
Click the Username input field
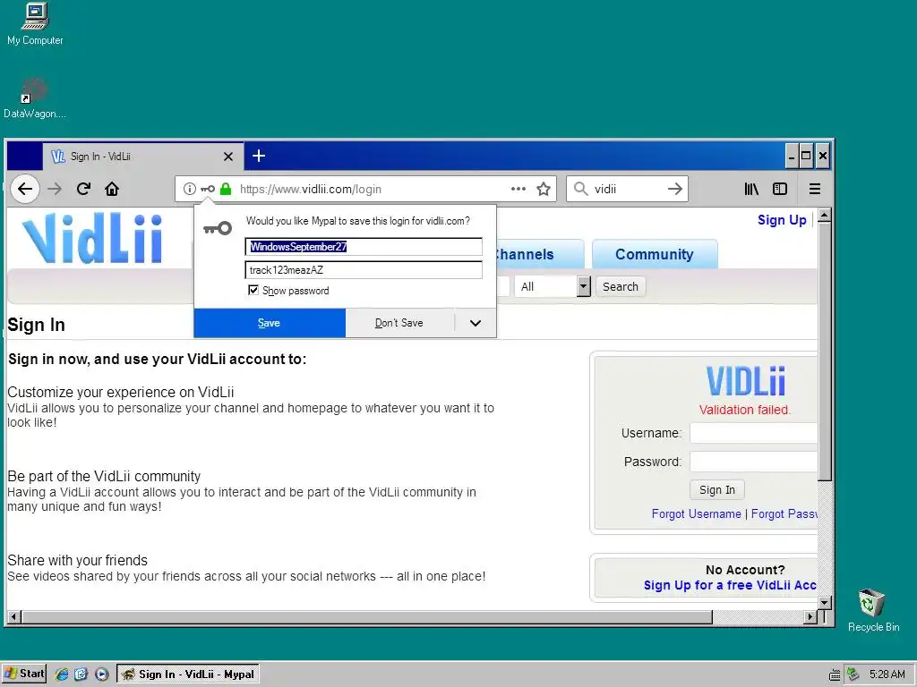coord(753,433)
